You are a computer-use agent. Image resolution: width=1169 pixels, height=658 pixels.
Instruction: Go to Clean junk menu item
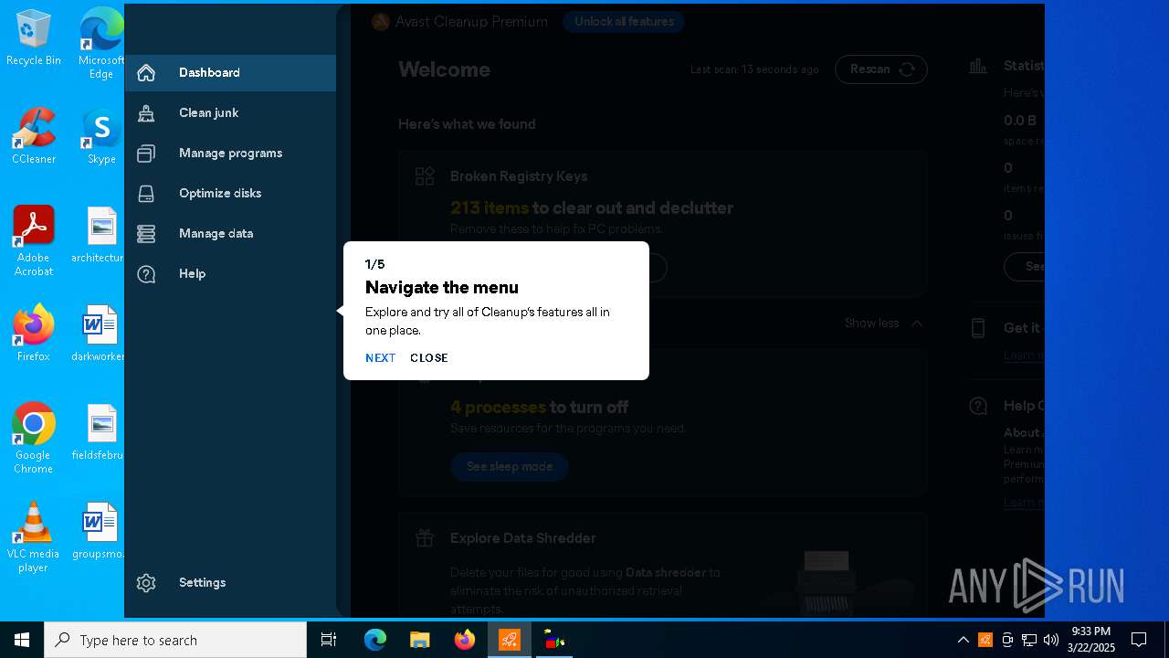click(x=230, y=113)
